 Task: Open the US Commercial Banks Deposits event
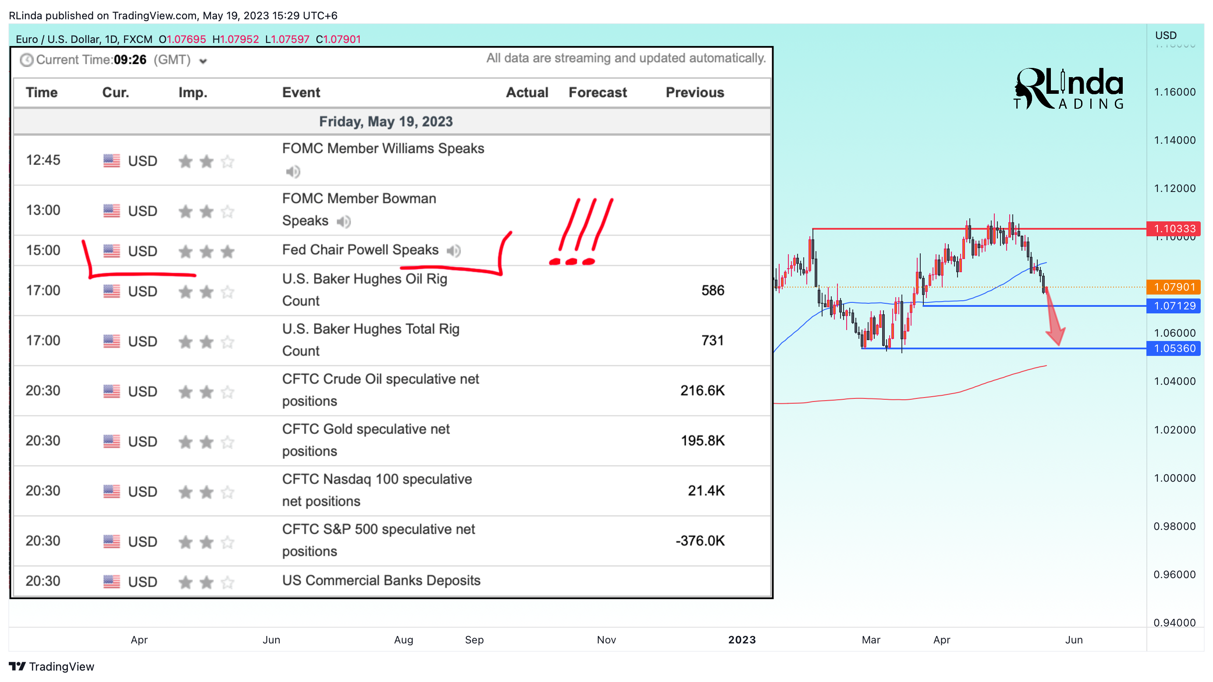[x=381, y=580]
